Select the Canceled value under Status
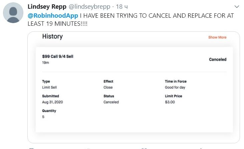The width and height of the screenshot is (244, 149). point(111,102)
